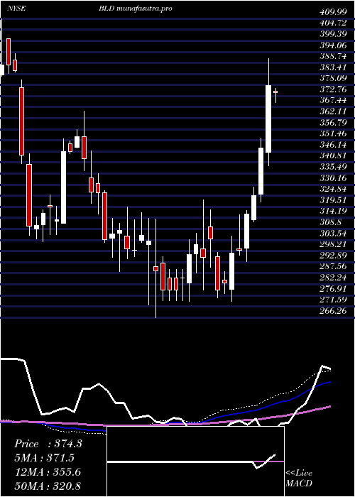Select the 282.24 price axis label

(332, 278)
